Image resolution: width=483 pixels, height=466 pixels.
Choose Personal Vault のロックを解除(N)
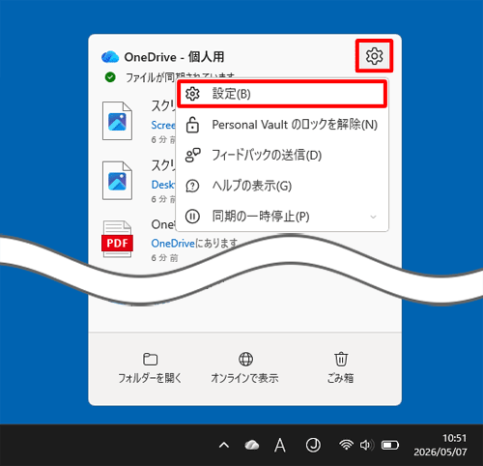point(282,125)
